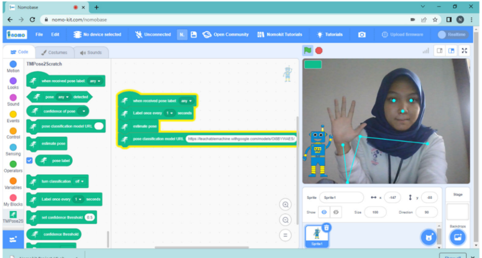The height and width of the screenshot is (258, 482).
Task: Open Label once every seconds dropdown in workspace
Action: coord(169,113)
